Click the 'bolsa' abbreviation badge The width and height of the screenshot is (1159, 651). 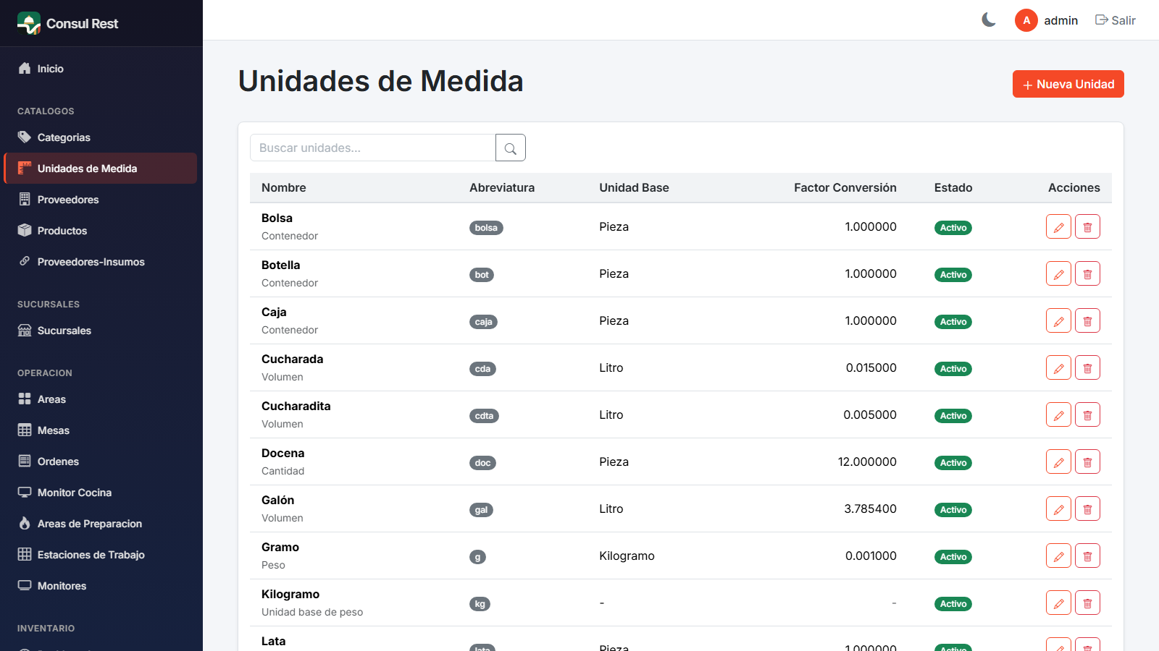click(486, 228)
